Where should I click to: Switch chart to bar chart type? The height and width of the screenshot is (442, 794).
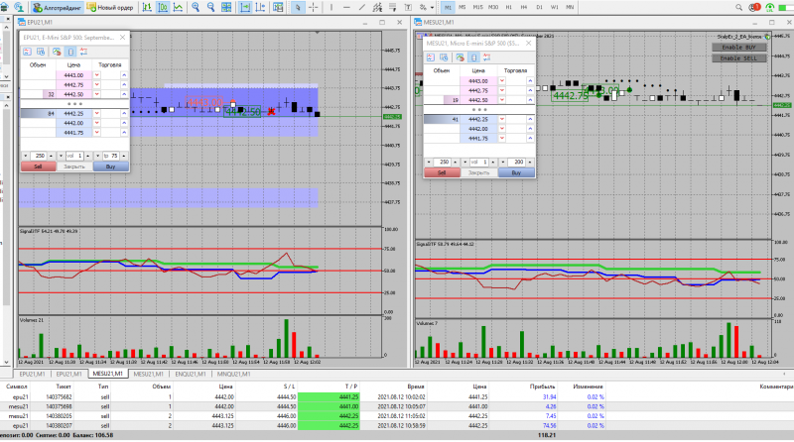click(147, 8)
